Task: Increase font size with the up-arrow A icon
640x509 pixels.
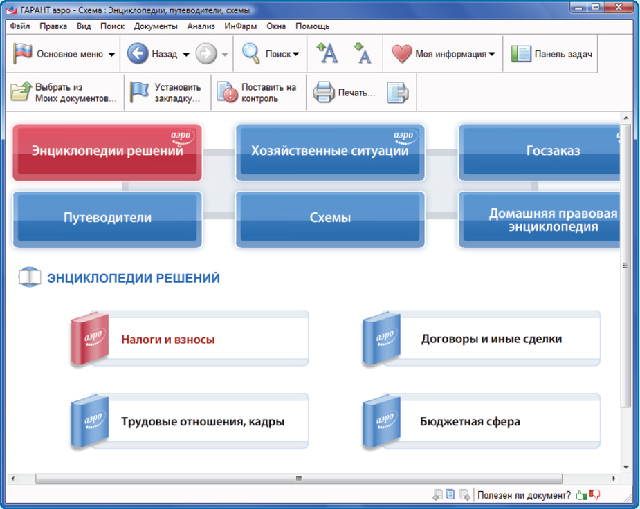Action: click(327, 53)
